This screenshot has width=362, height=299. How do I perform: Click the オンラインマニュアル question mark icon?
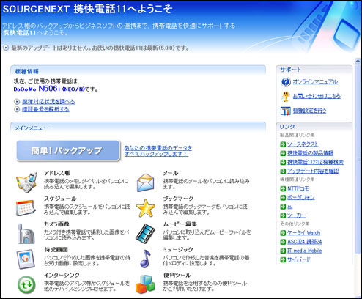pyautogui.click(x=286, y=82)
